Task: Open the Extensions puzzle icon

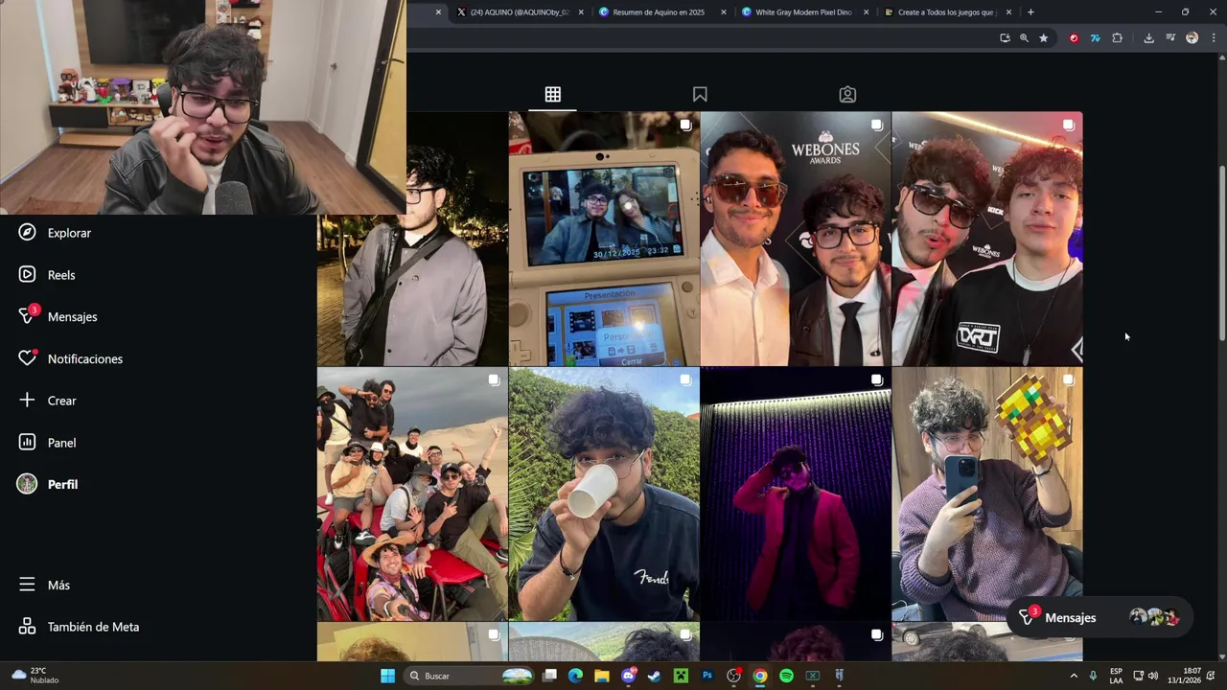Action: [1117, 38]
